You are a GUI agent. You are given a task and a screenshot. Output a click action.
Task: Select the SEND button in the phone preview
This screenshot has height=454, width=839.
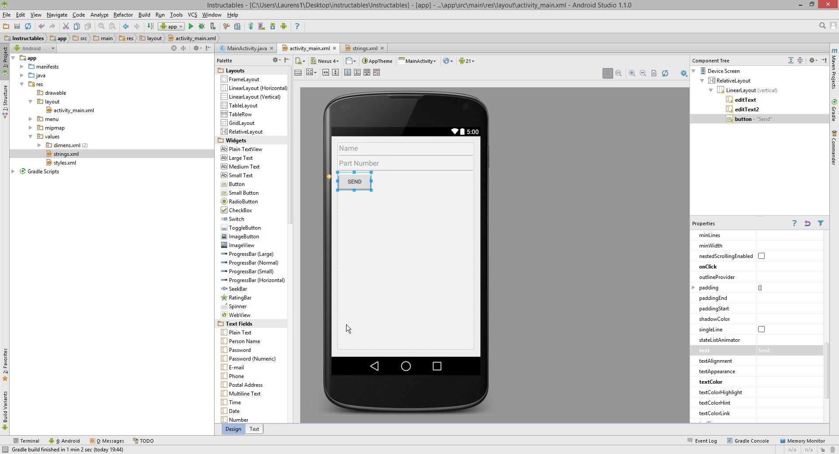point(354,182)
